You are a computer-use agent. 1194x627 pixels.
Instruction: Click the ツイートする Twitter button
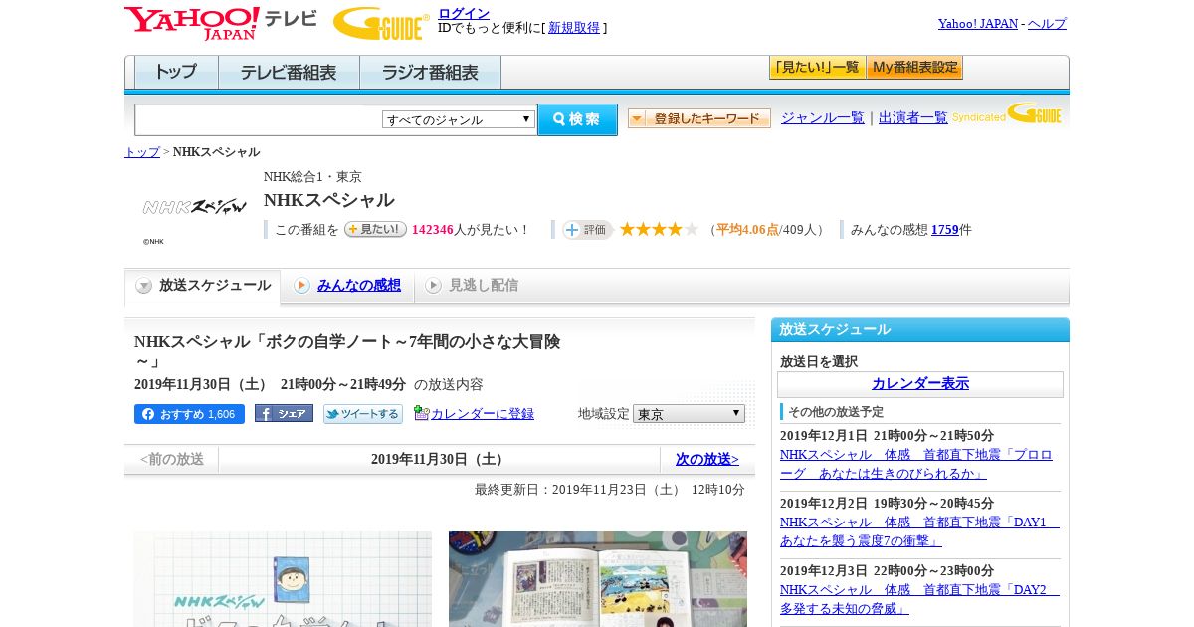click(363, 414)
